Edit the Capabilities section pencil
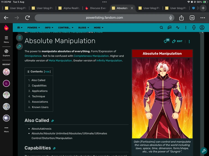This screenshot has height=156, width=209. 54,148
